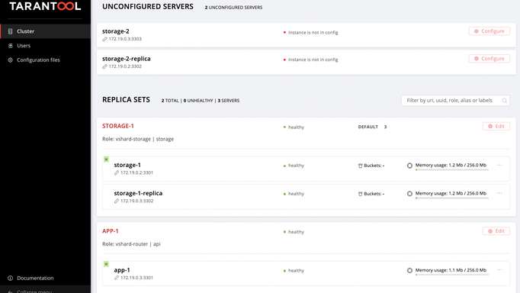Image resolution: width=520 pixels, height=293 pixels.
Task: Click the leader flag icon on storage-1
Action: pos(106,159)
